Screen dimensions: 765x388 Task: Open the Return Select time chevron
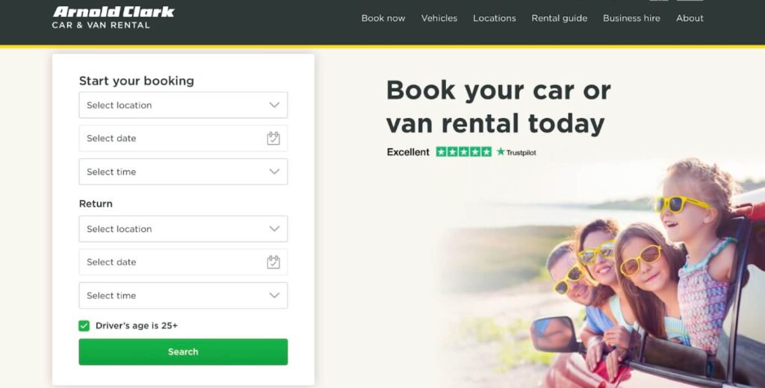pos(274,295)
